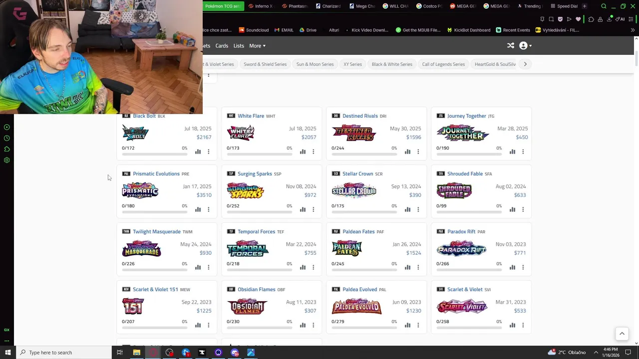The height and width of the screenshot is (359, 639).
Task: Open user account dropdown menu
Action: coord(525,45)
